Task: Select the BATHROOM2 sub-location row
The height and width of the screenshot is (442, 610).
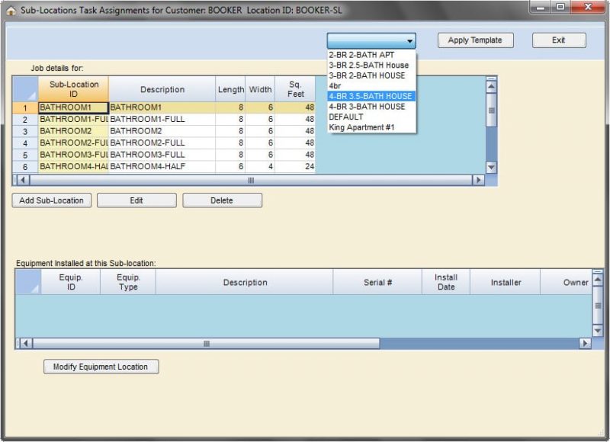Action: coord(72,131)
